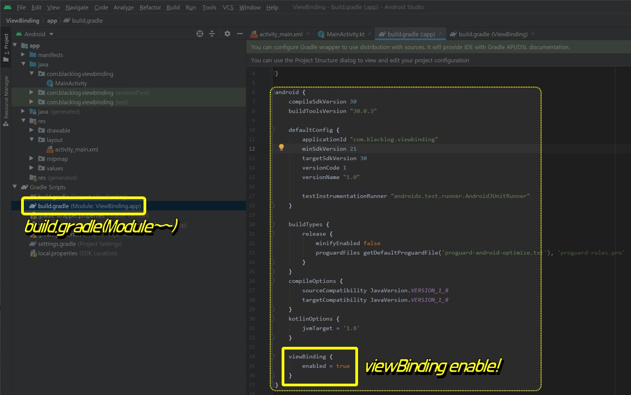The height and width of the screenshot is (395, 631).
Task: Close the build.gradle (ViewBinding) tab
Action: [533, 34]
